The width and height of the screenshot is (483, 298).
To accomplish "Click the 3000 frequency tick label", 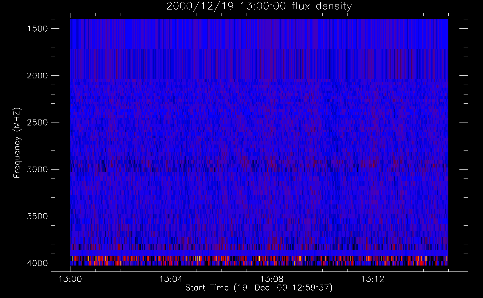I will pos(37,170).
